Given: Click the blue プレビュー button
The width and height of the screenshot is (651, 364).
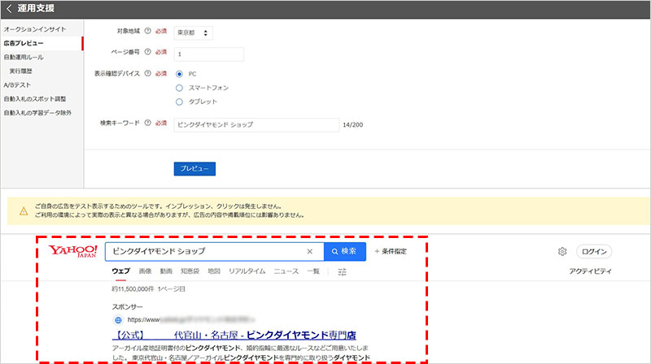Looking at the screenshot, I should tap(194, 168).
